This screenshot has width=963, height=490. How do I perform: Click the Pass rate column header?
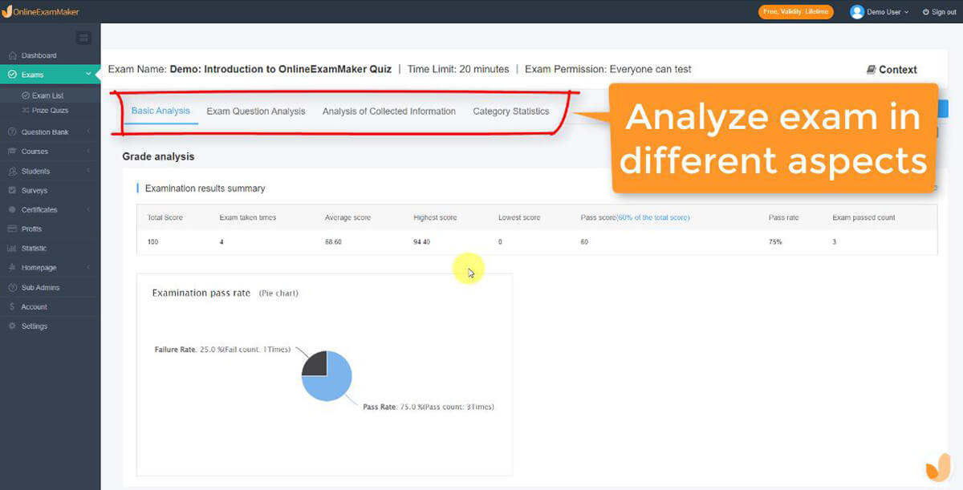[783, 218]
